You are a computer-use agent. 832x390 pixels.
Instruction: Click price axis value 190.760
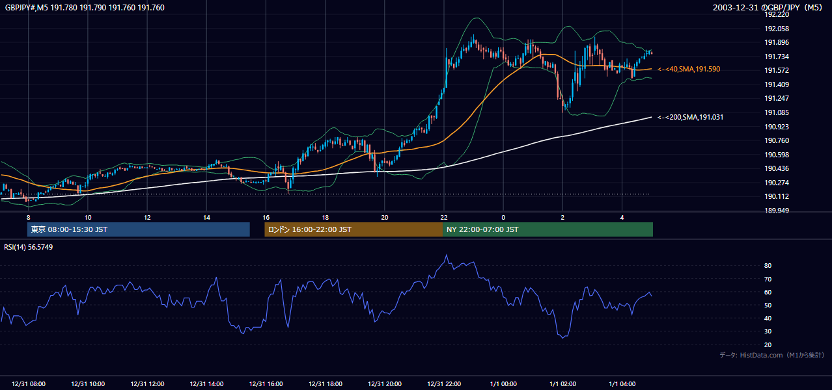[x=777, y=140]
